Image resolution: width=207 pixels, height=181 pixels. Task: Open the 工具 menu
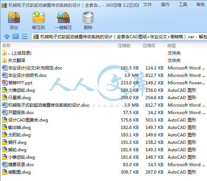(183, 5)
